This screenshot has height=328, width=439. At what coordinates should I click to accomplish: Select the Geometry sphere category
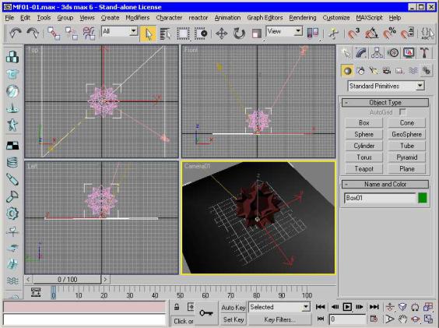tap(347, 71)
